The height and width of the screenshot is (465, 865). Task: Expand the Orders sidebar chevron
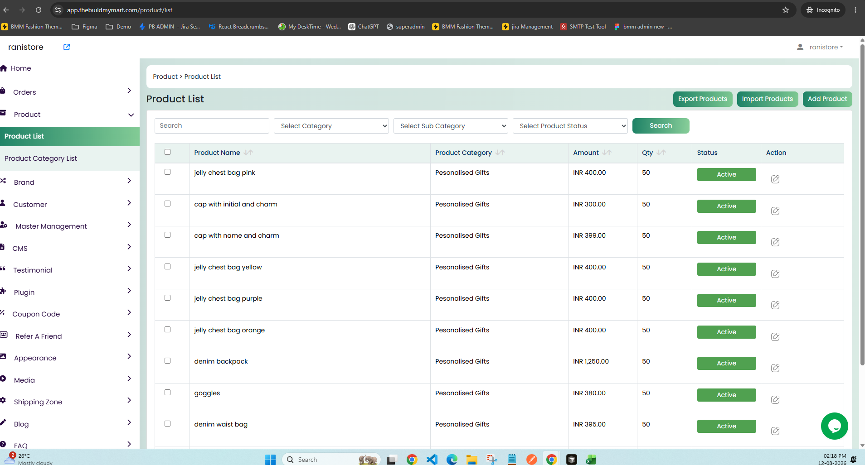[x=129, y=91]
